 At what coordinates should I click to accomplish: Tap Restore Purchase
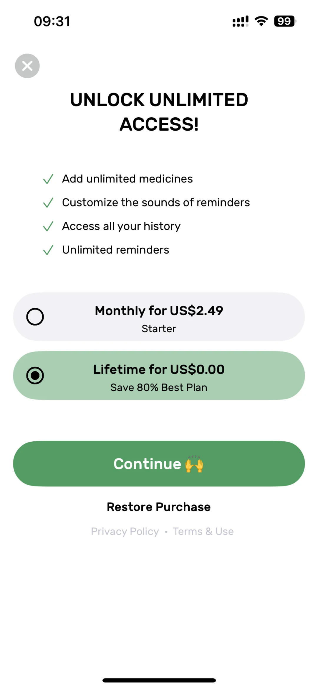[159, 507]
